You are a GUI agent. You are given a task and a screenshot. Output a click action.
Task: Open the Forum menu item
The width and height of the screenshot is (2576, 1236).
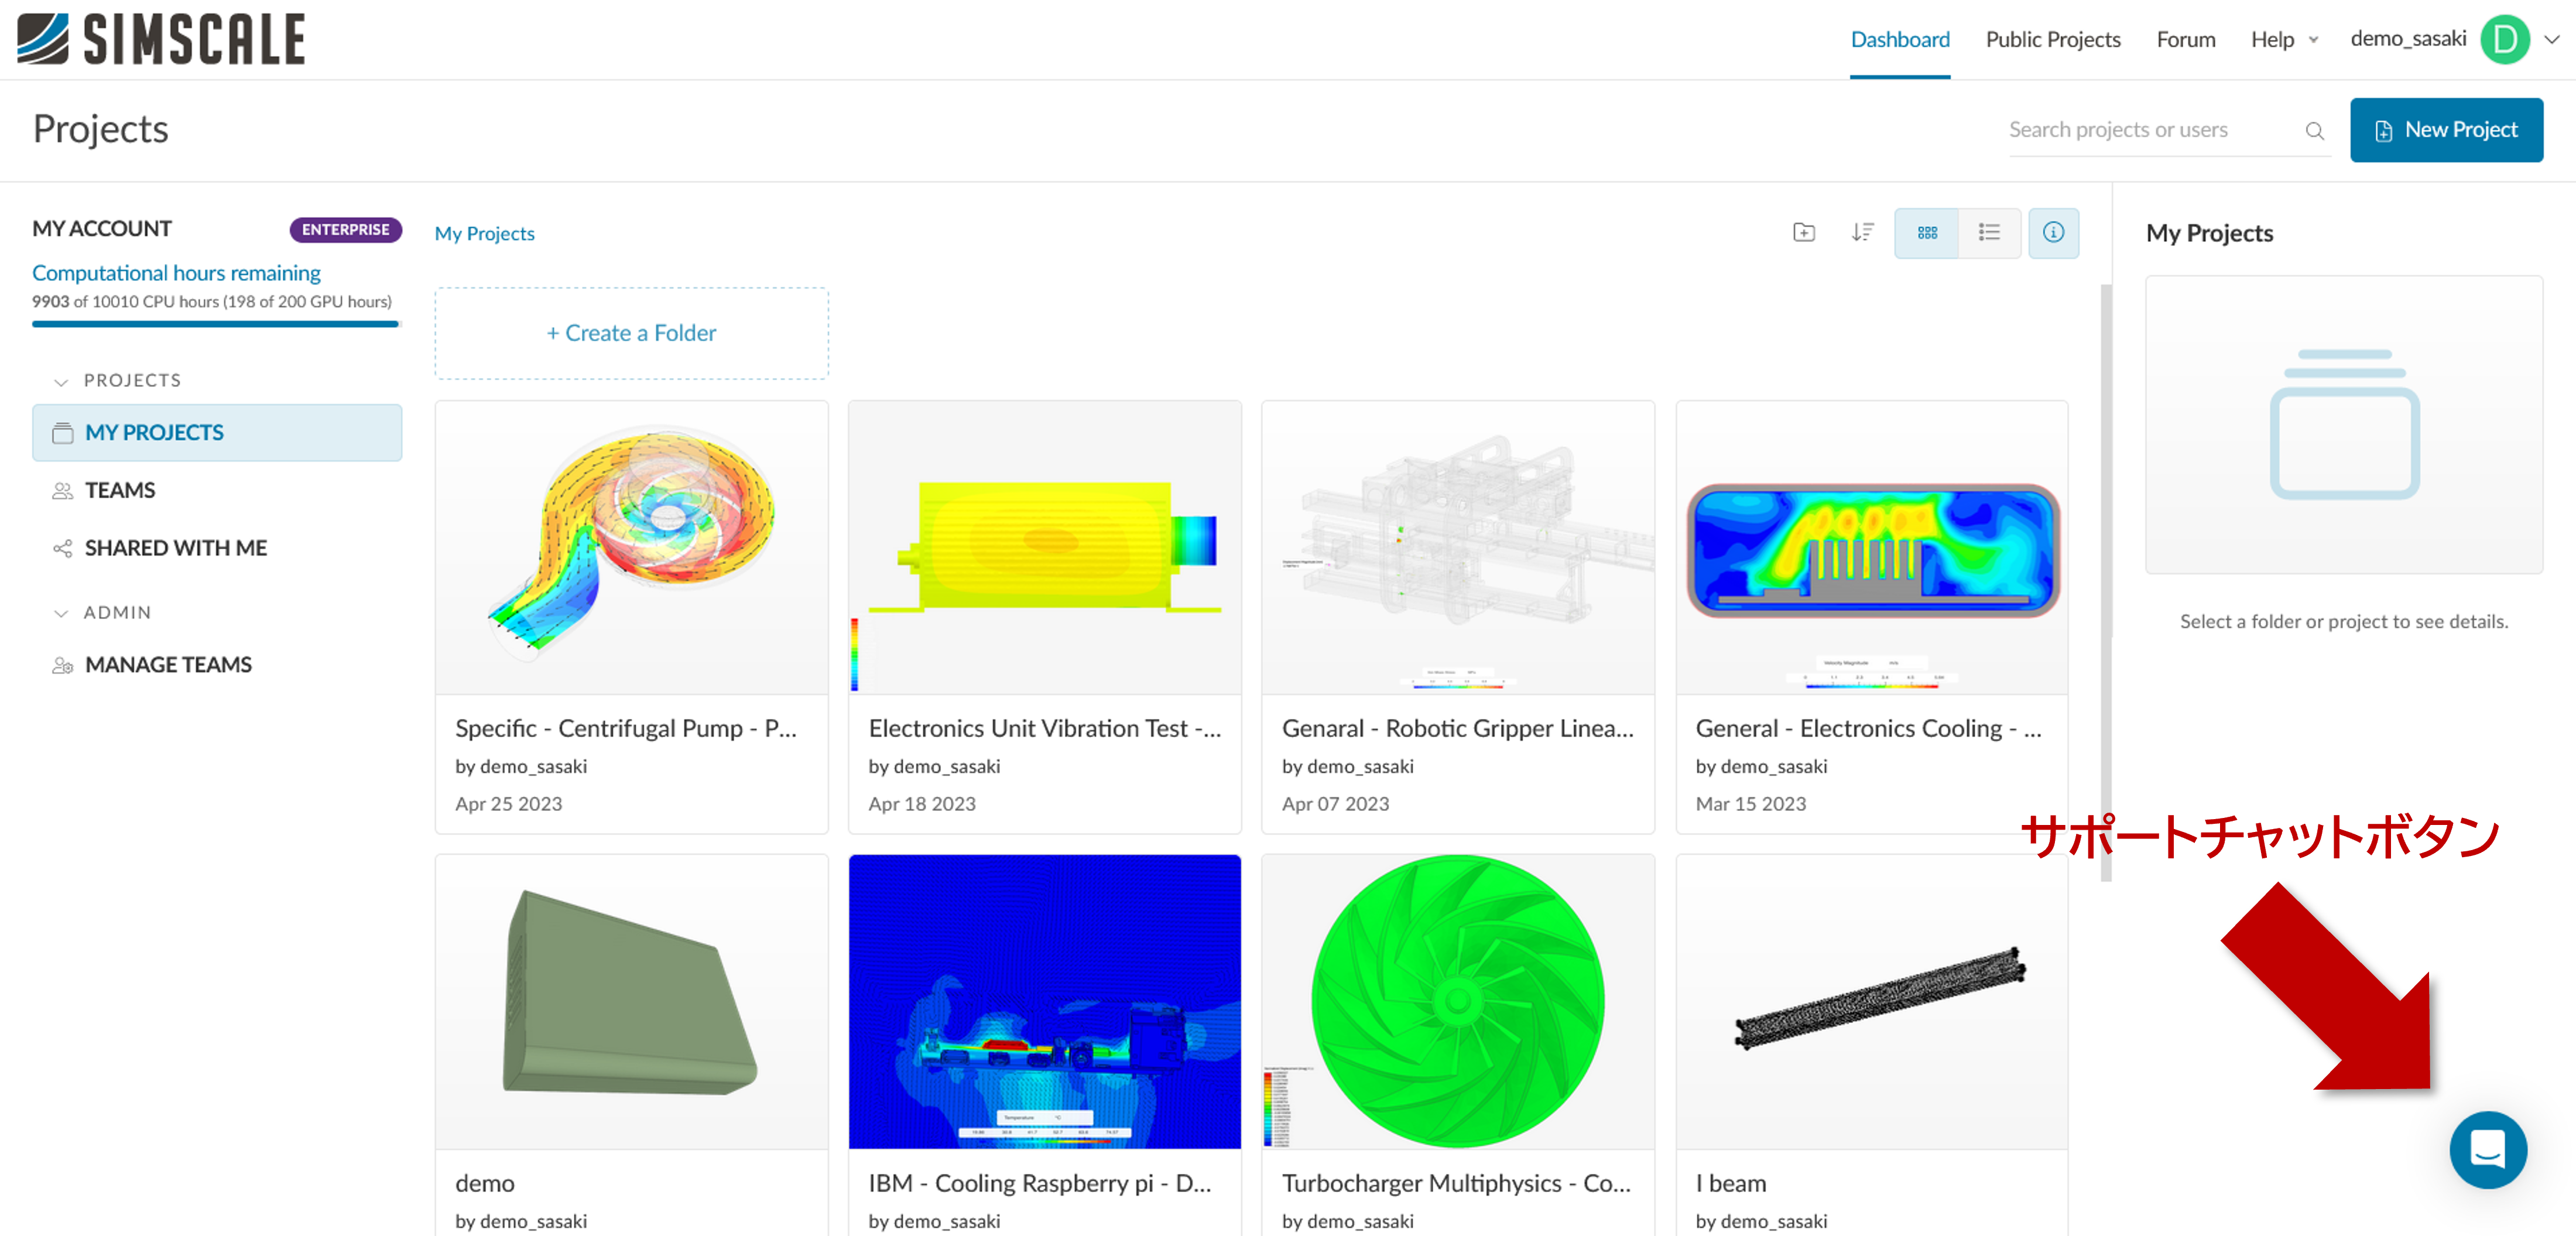point(2186,39)
